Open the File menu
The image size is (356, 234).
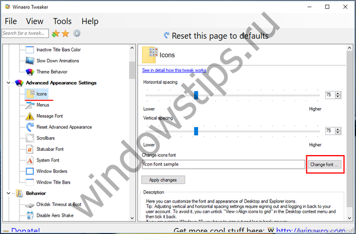tap(11, 21)
